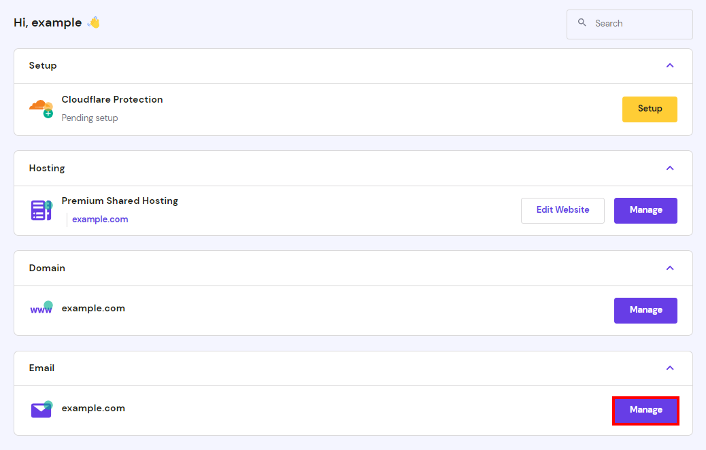
Task: Click the Email envelope icon
Action: 41,409
